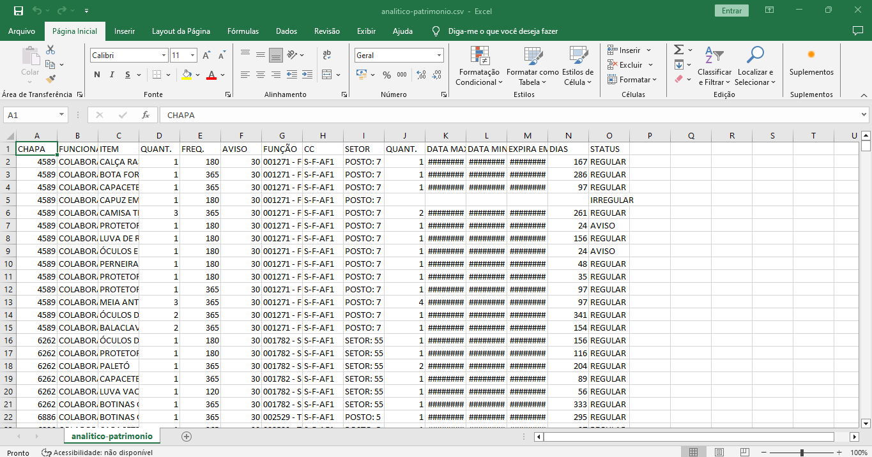The width and height of the screenshot is (872, 457).
Task: Click the increase font size icon
Action: click(206, 56)
